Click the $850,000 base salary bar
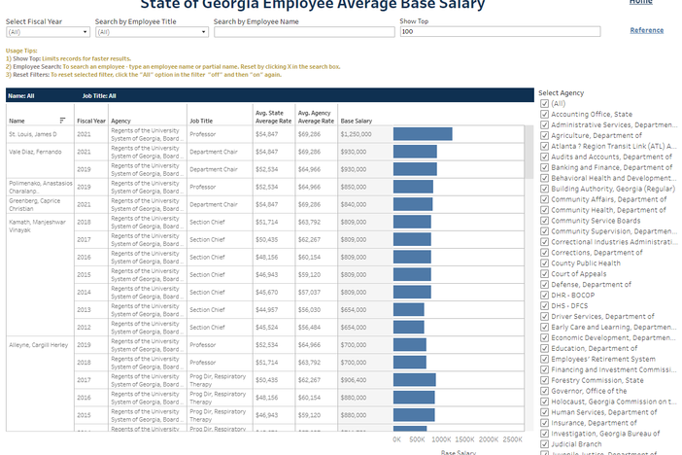This screenshot has width=682, height=455. tap(413, 187)
